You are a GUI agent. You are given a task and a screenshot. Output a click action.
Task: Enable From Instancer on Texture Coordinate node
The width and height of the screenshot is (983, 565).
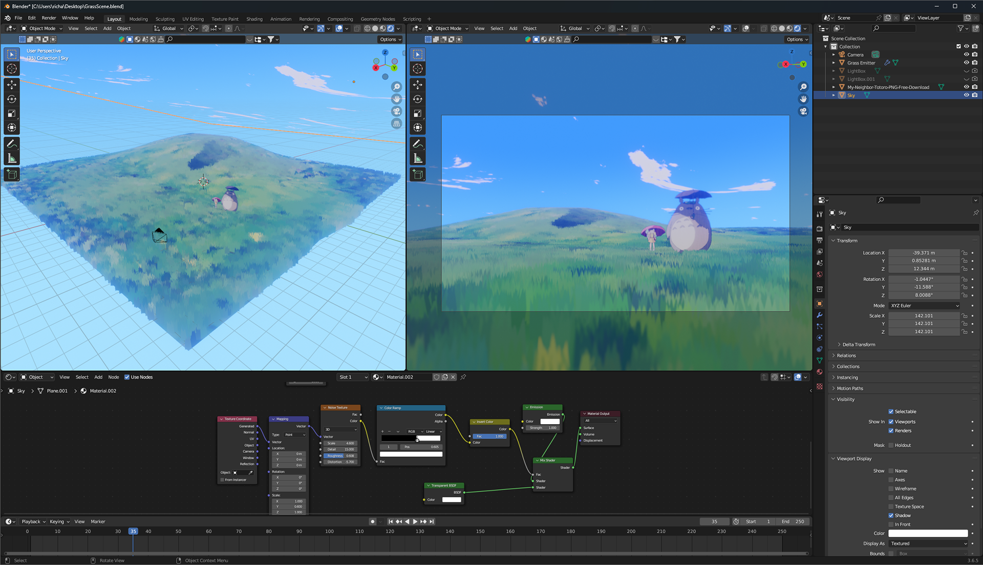click(x=222, y=480)
